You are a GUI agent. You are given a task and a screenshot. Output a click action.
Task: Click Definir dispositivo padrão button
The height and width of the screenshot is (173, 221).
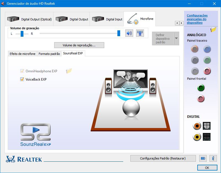pos(163,38)
